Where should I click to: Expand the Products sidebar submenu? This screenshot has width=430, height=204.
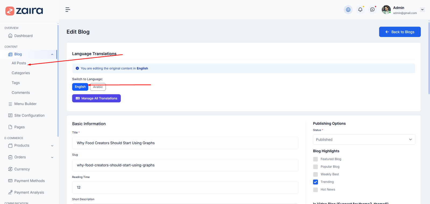pos(52,146)
